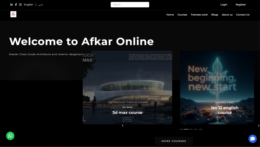Open the Instagram social icon

pos(20,4)
